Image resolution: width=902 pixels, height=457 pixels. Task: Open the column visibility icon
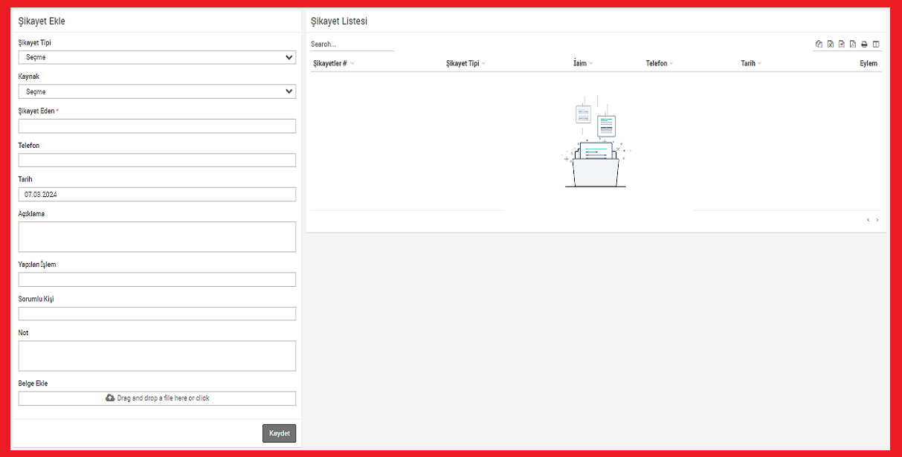point(876,45)
